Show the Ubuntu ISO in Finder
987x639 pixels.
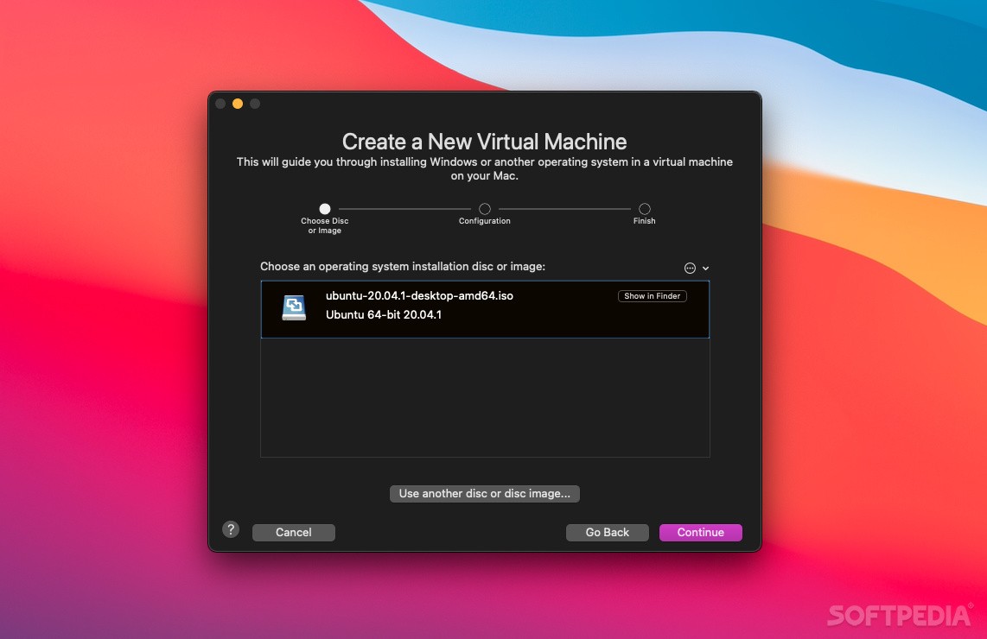click(x=653, y=296)
